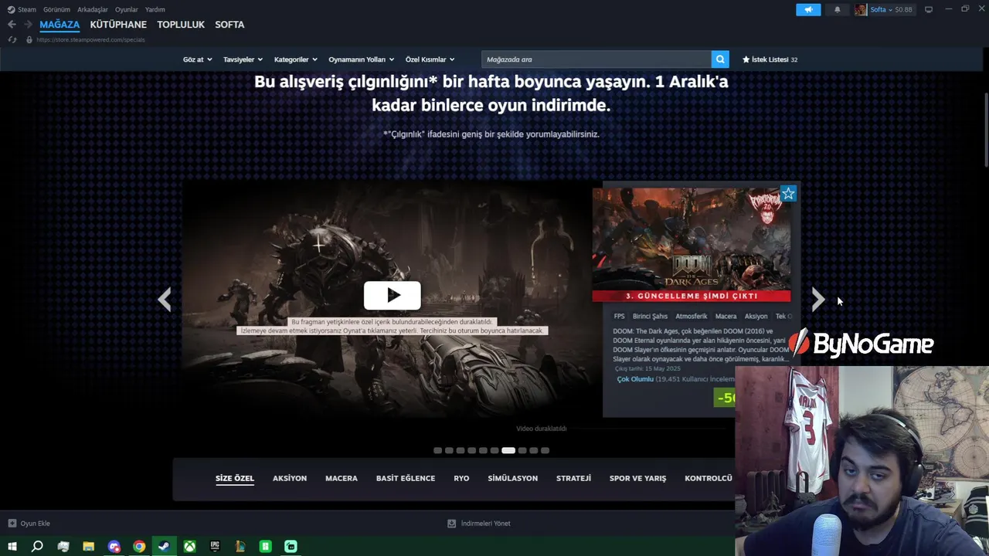
Task: Click the Oyun Ekle button
Action: [29, 524]
